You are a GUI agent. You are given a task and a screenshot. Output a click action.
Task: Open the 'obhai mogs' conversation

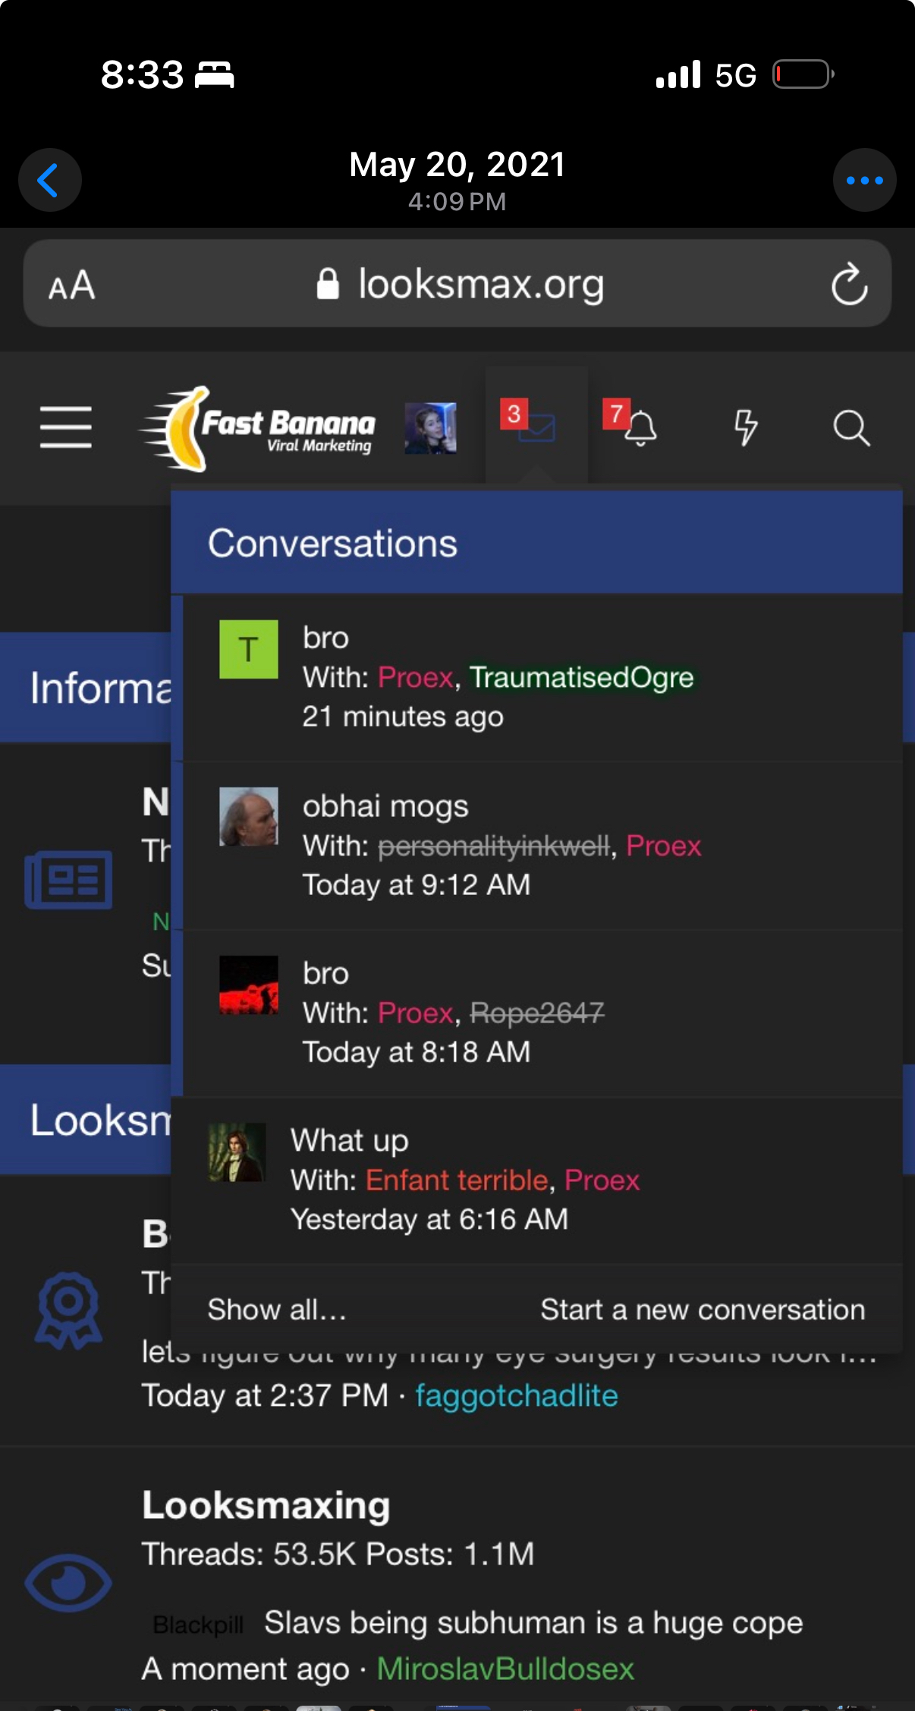(542, 846)
